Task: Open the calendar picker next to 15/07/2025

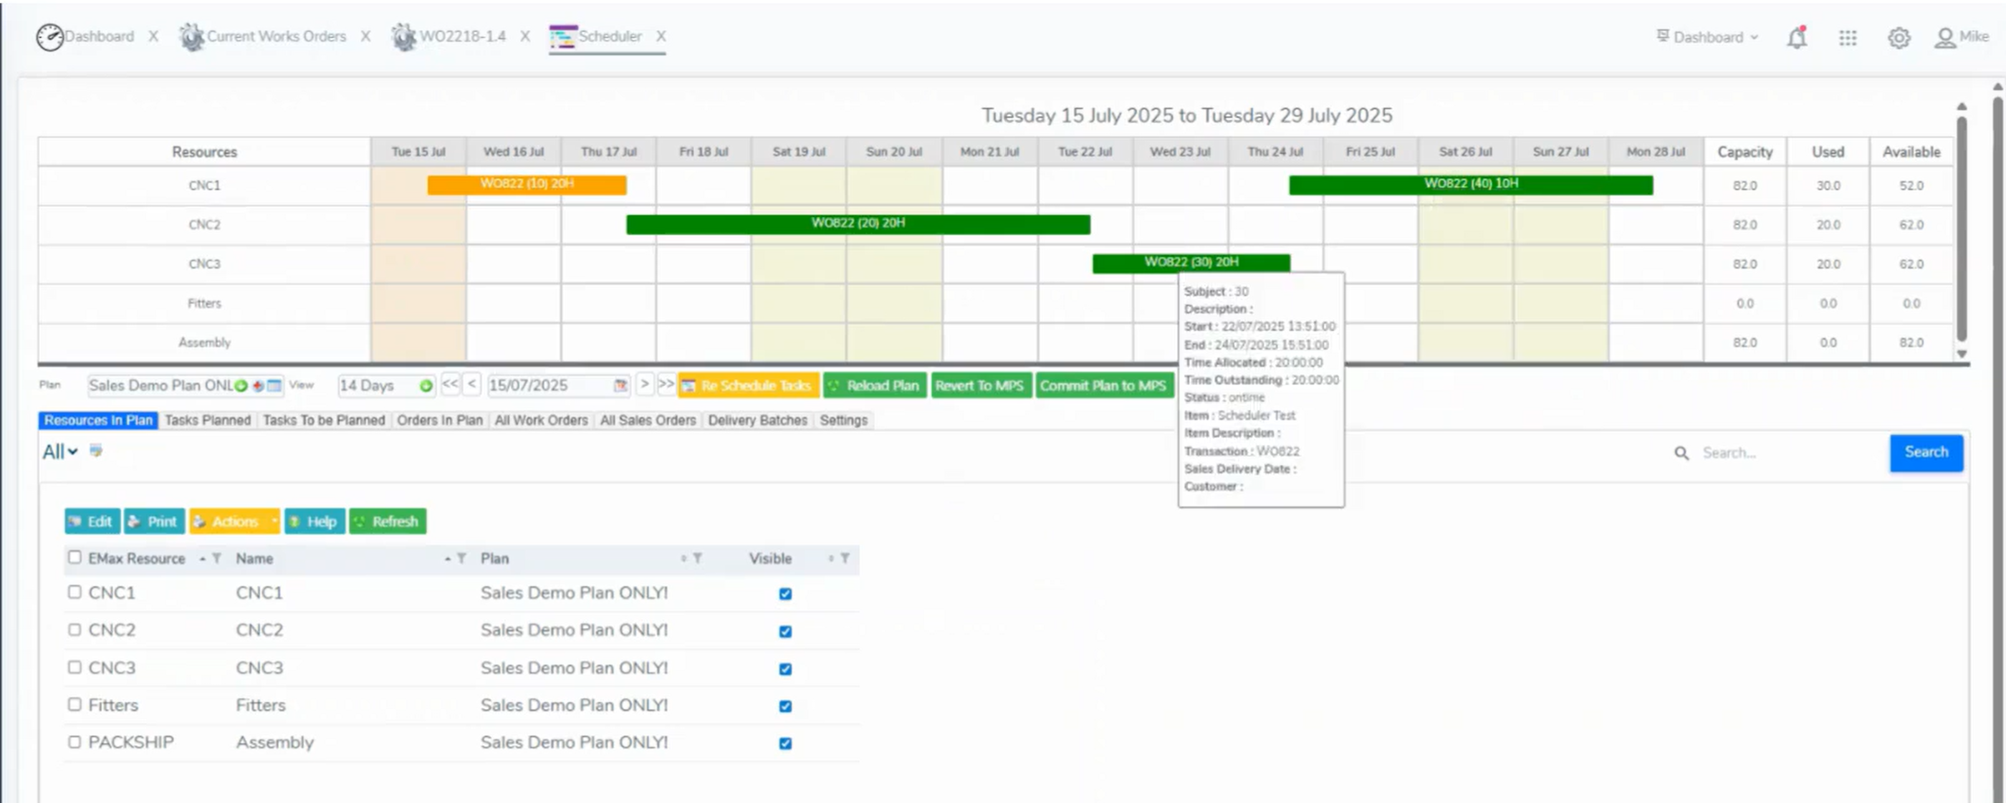Action: tap(621, 385)
